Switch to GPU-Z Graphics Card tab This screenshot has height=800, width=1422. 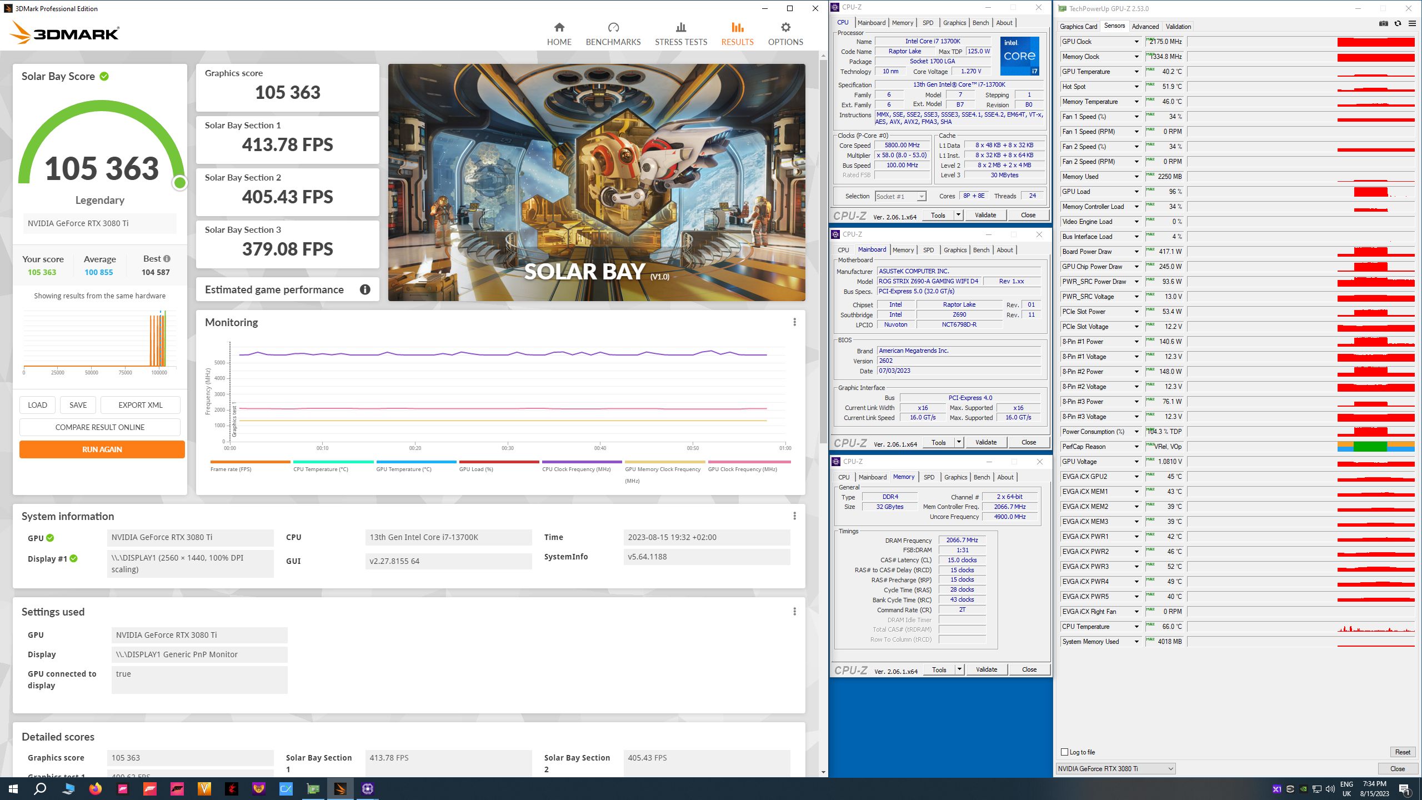coord(1078,26)
